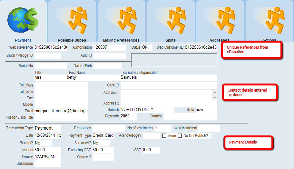Image resolution: width=294 pixels, height=169 pixels.
Task: Click the Possible Dupes running man icon
Action: tap(72, 19)
